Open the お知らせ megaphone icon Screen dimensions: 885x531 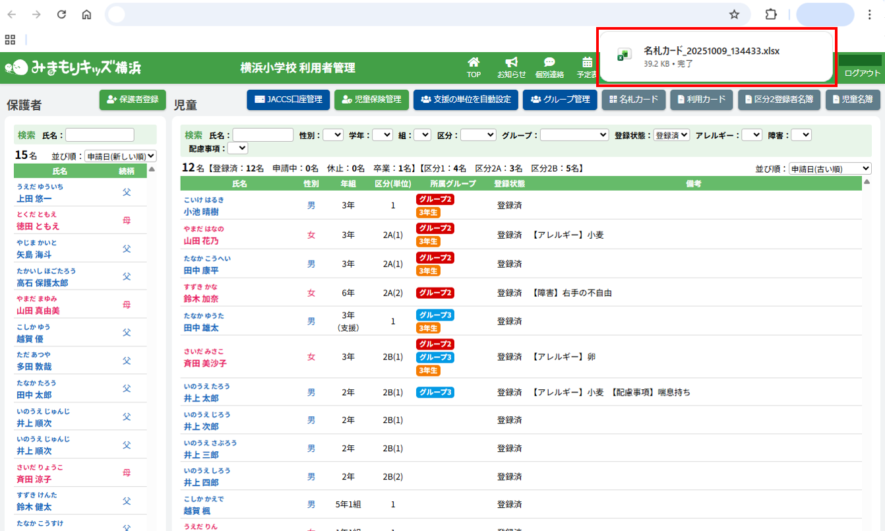511,63
